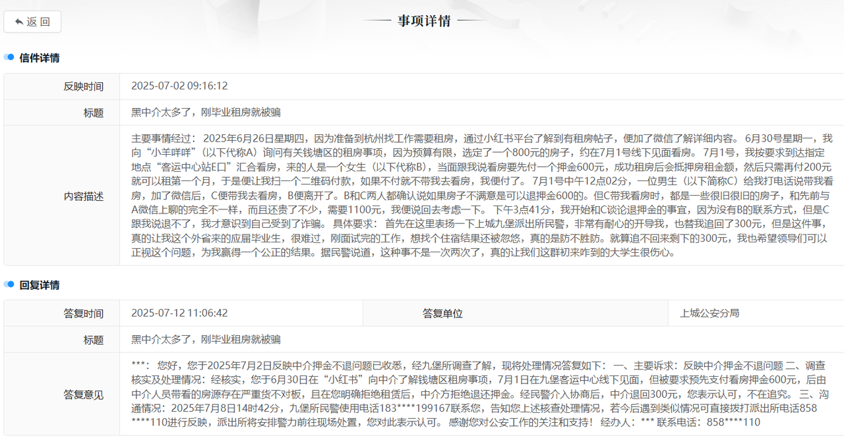
Task: Click the 内容描述 label cell
Action: [83, 196]
